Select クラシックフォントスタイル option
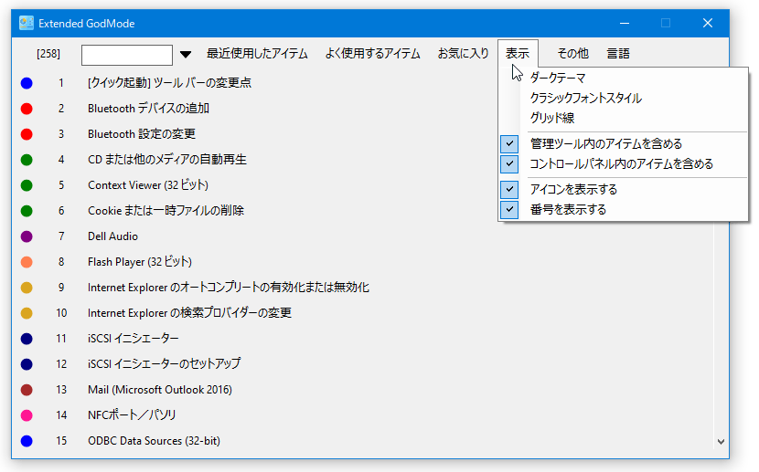Viewport: 759px width, 472px height. 585,98
